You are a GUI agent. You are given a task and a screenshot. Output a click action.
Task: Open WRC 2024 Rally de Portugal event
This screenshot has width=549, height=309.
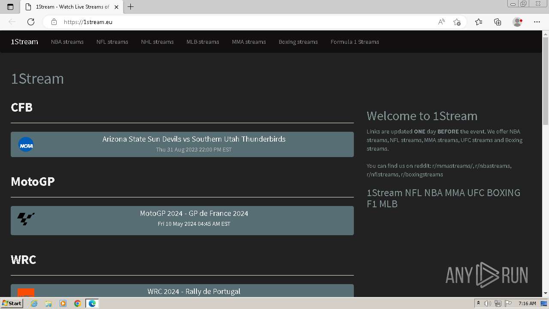click(x=182, y=291)
